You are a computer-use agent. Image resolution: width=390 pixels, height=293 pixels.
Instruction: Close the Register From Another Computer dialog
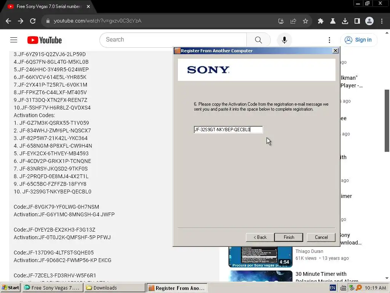[x=335, y=51]
